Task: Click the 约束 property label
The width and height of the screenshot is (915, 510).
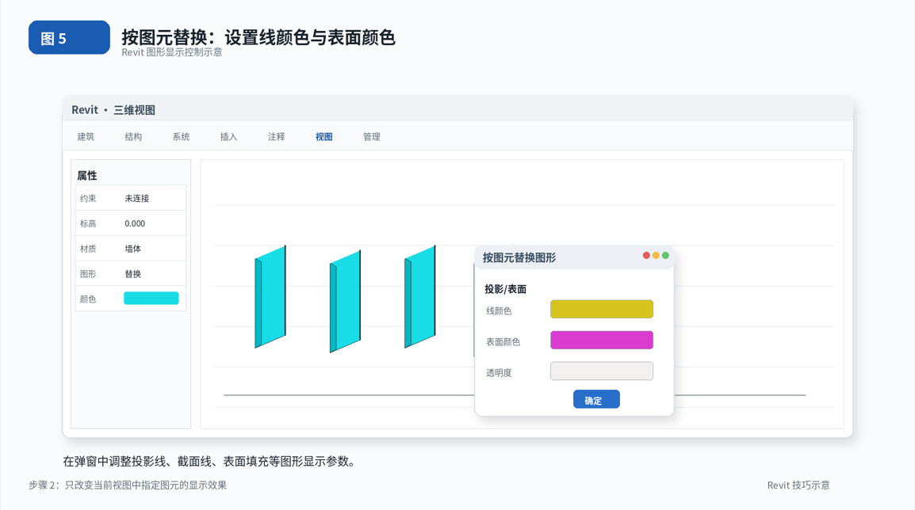Action: (x=88, y=198)
